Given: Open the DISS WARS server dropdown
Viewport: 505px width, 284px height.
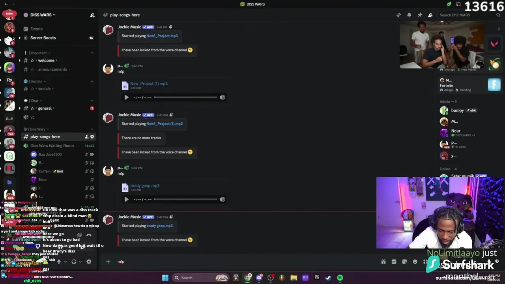Looking at the screenshot, I should click(x=43, y=15).
